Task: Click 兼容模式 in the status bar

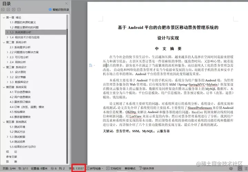Action: [130, 169]
